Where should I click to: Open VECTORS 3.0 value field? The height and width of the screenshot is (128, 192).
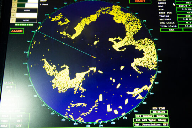click(185, 19)
